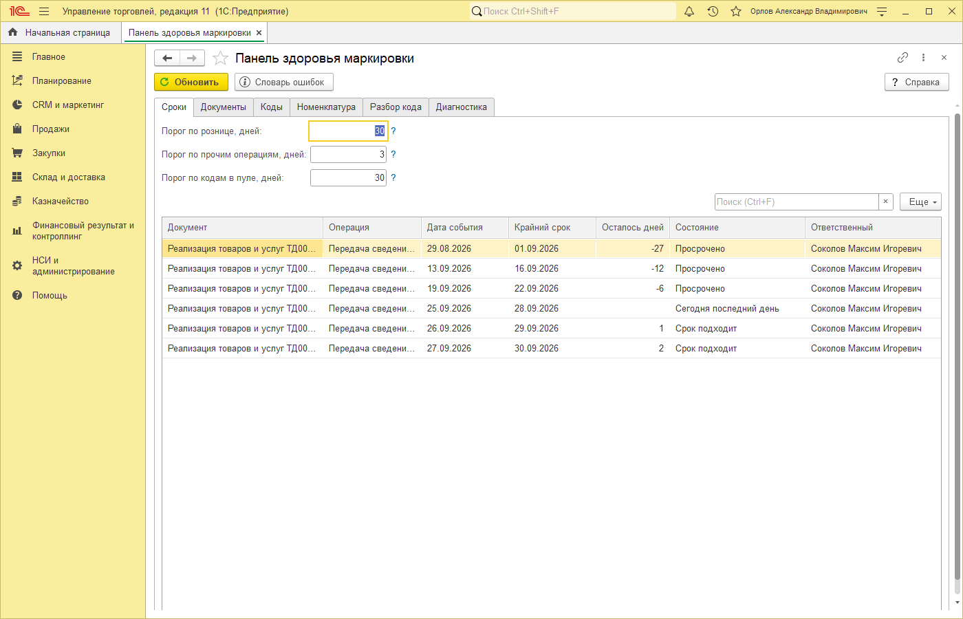This screenshot has height=619, width=963.
Task: Open НСИ и администрирование section
Action: (73, 265)
